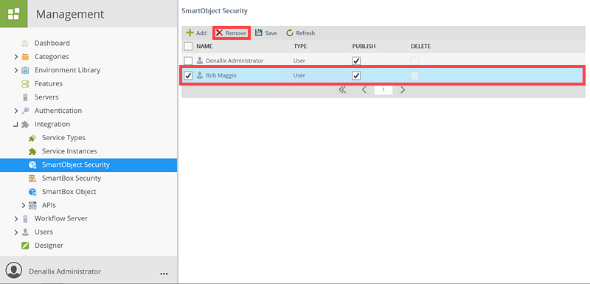Expand the Environment Library node
Image resolution: width=590 pixels, height=284 pixels.
[x=15, y=70]
